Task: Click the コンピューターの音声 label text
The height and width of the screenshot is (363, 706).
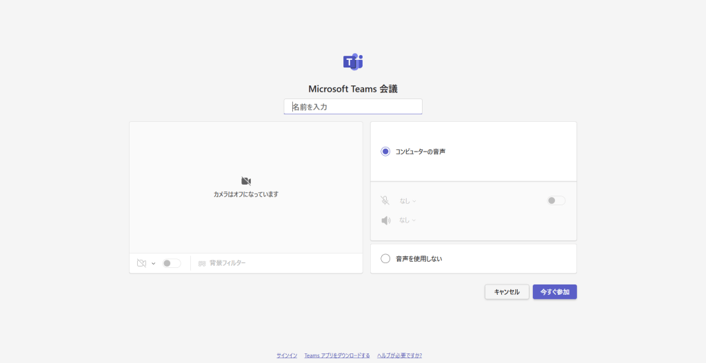Action: tap(421, 152)
